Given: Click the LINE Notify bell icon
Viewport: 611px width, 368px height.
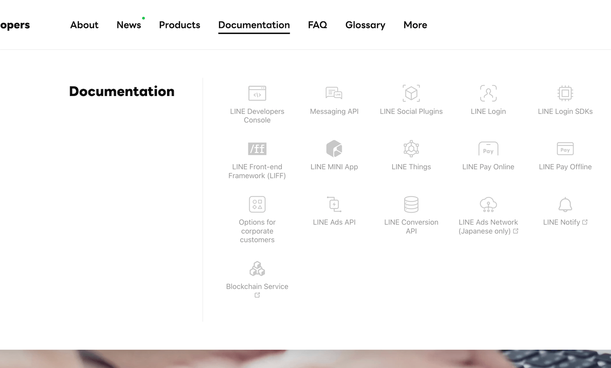Looking at the screenshot, I should pyautogui.click(x=565, y=205).
